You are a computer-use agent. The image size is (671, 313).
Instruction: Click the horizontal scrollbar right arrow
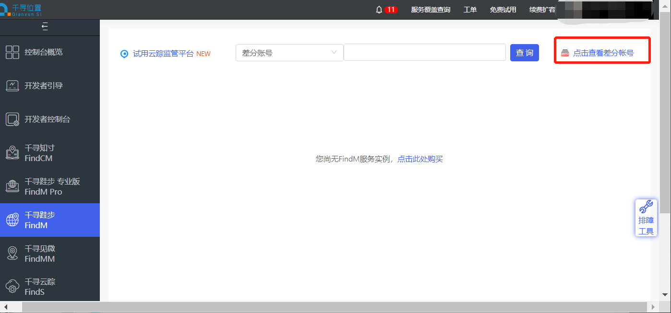click(653, 307)
